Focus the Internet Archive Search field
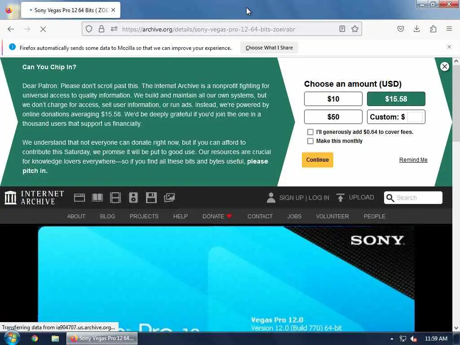 [x=413, y=198]
